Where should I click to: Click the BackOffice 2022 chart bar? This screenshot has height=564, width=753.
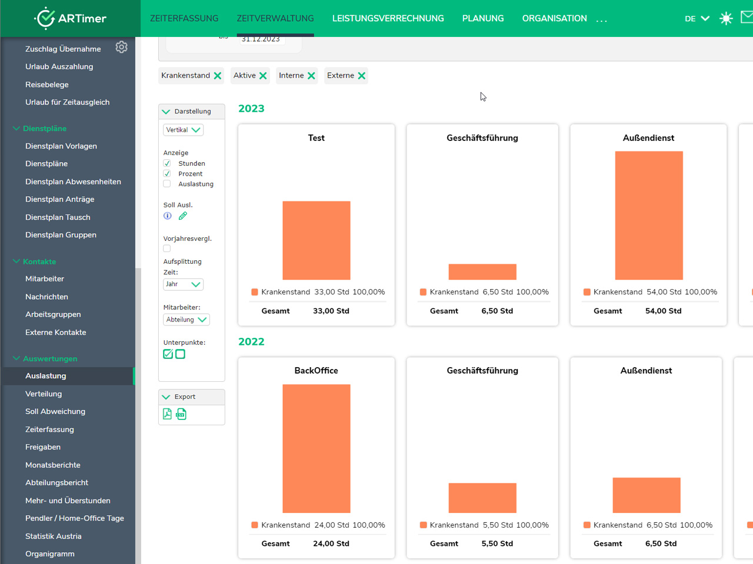[316, 449]
